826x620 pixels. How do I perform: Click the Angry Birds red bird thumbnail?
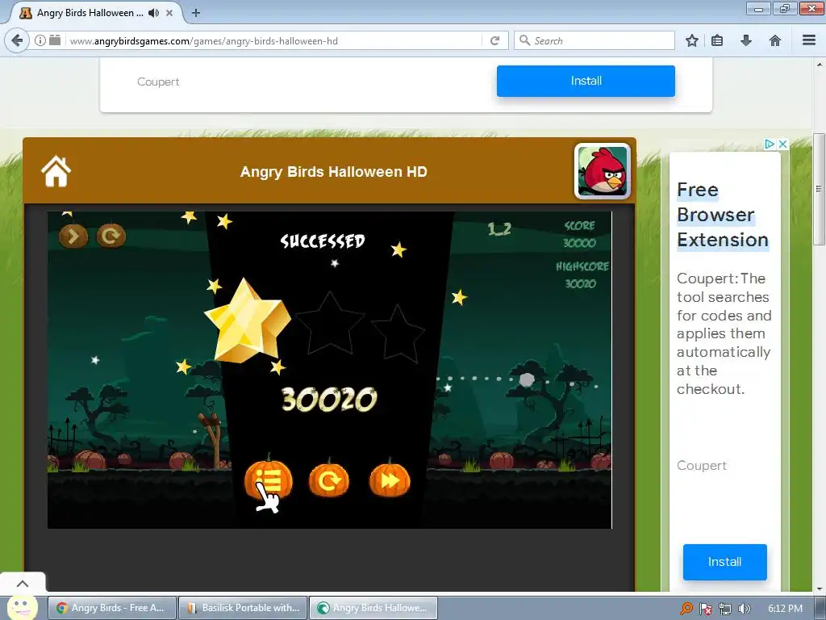tap(603, 171)
